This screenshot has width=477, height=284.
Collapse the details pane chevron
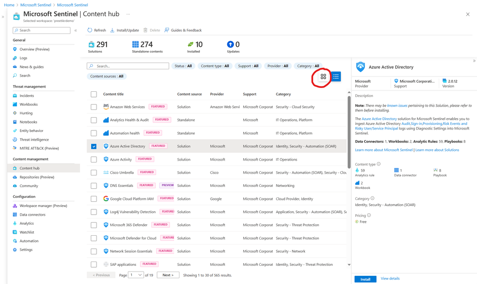click(x=474, y=61)
